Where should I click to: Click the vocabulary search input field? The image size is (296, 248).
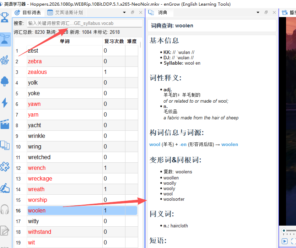(84, 23)
